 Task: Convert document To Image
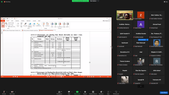(64, 25)
